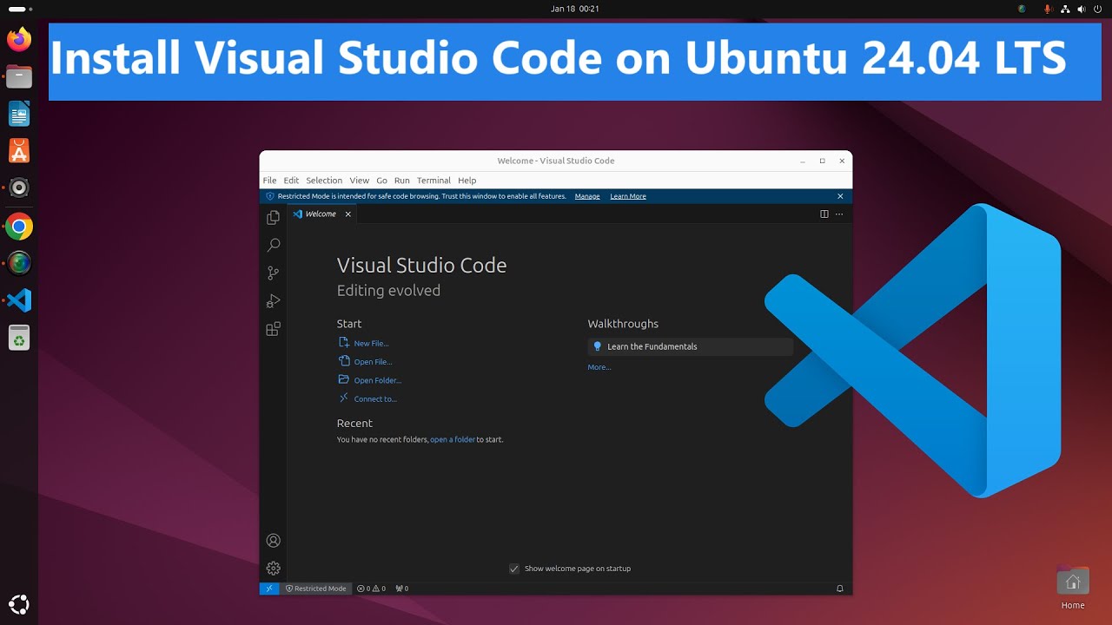Open the Run menu
The width and height of the screenshot is (1112, 625).
pyautogui.click(x=401, y=181)
